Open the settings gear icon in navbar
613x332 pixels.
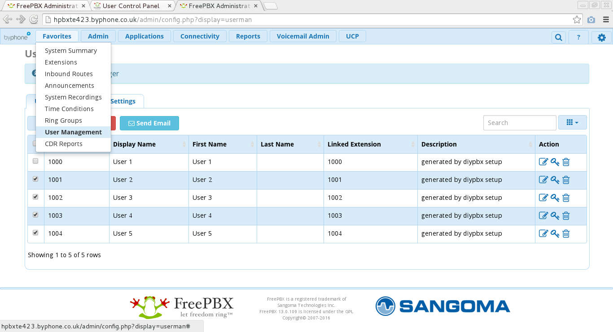(601, 37)
